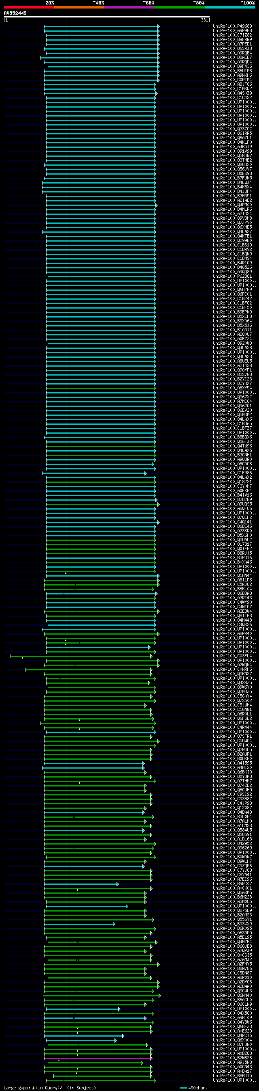Screen dimensions: 259x1091
Task: Select hit label UniRef100_A9NKH6
Action: point(232,76)
